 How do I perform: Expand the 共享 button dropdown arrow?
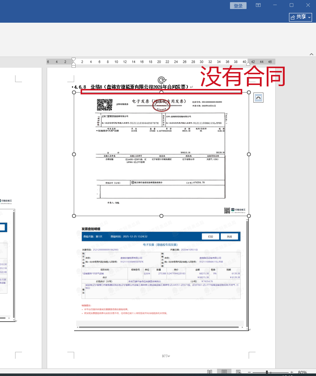[309, 17]
